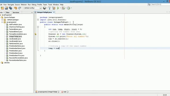Click the main breadcrumb item

(65, 92)
